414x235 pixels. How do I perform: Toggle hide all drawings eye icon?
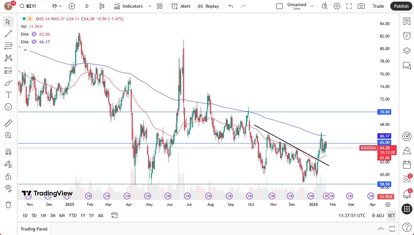click(x=8, y=188)
